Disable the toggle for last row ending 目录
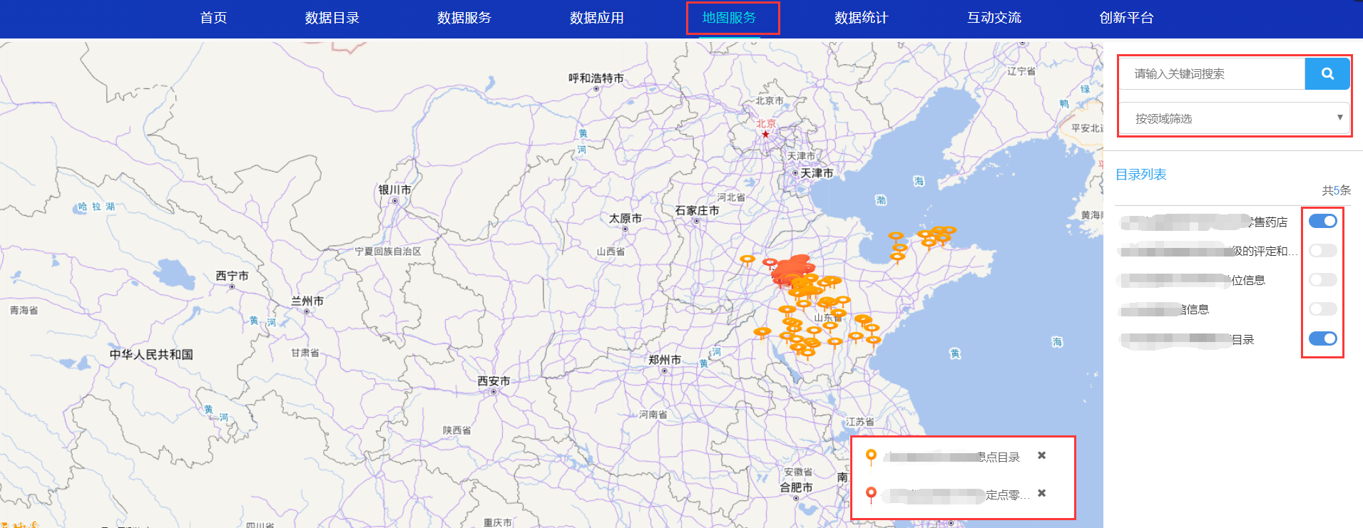The height and width of the screenshot is (528, 1363). 1323,338
